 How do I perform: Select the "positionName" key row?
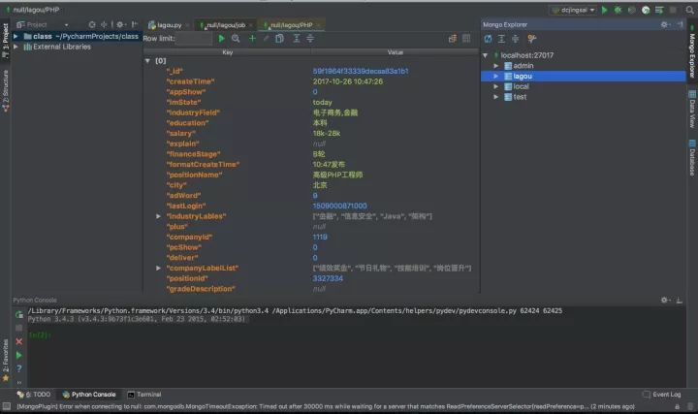194,175
